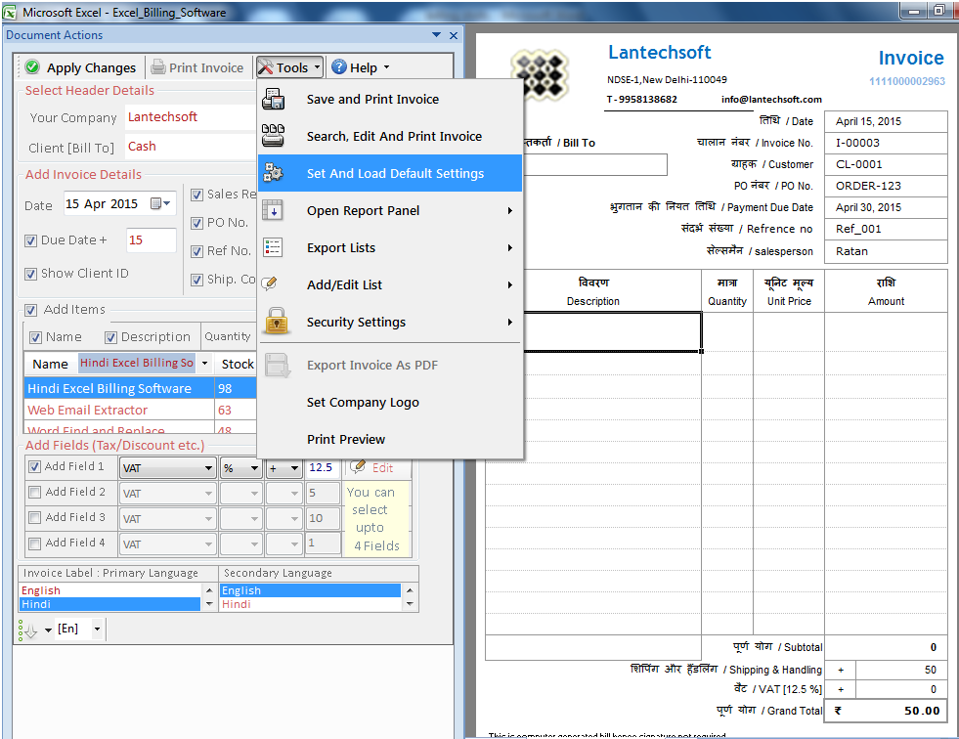Open the % type dropdown for Add Field 1
This screenshot has width=959, height=739.
click(x=254, y=468)
